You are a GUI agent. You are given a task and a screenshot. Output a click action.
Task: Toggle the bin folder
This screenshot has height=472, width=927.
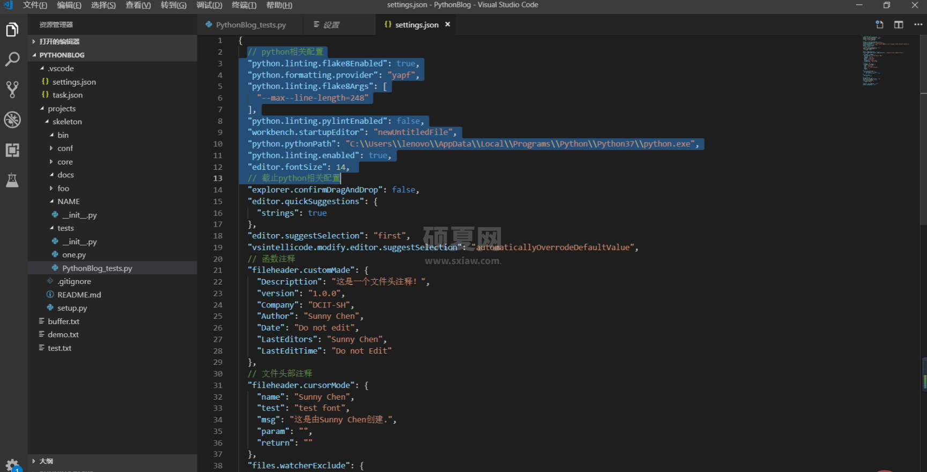[113, 135]
